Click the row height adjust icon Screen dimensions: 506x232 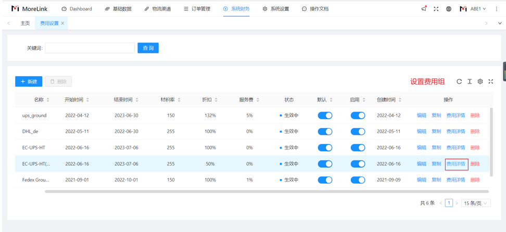point(470,81)
